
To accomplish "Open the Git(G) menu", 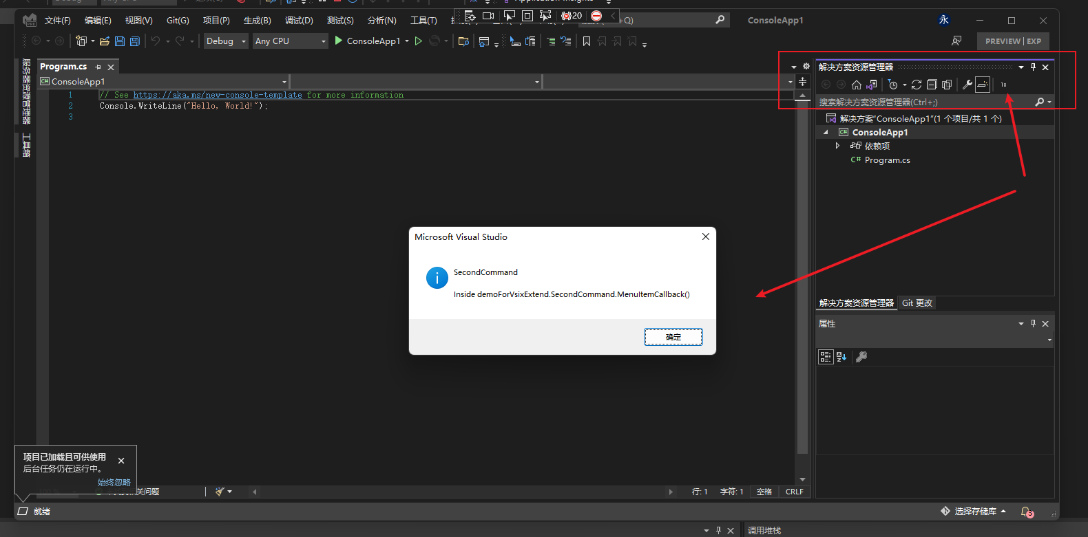I will 178,21.
